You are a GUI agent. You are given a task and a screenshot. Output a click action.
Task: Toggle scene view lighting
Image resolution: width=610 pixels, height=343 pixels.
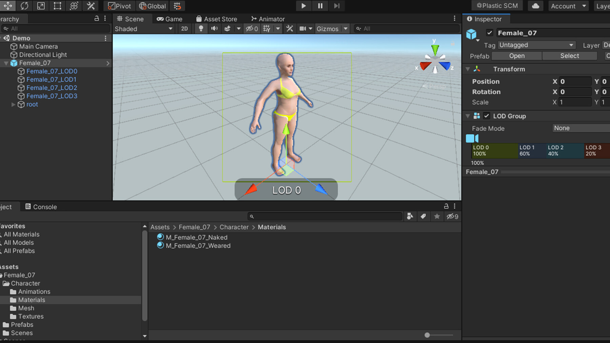coord(201,28)
